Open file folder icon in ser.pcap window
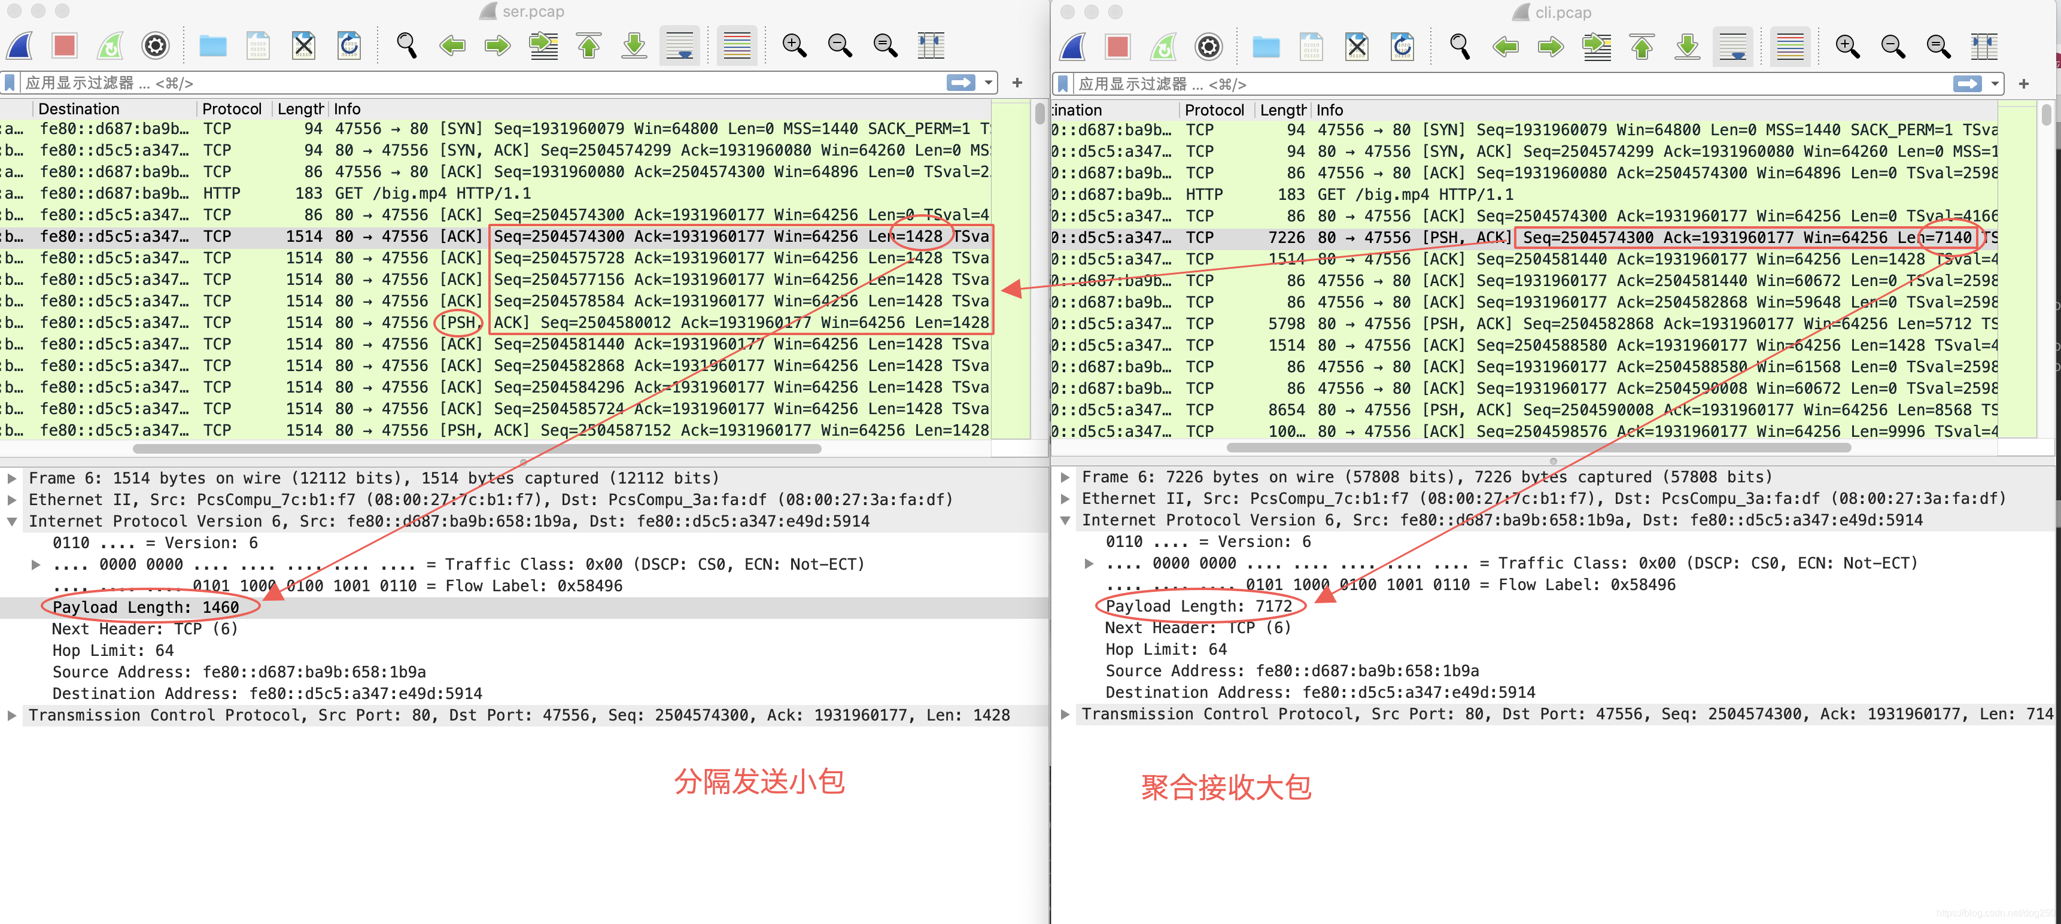This screenshot has width=2061, height=924. [213, 45]
